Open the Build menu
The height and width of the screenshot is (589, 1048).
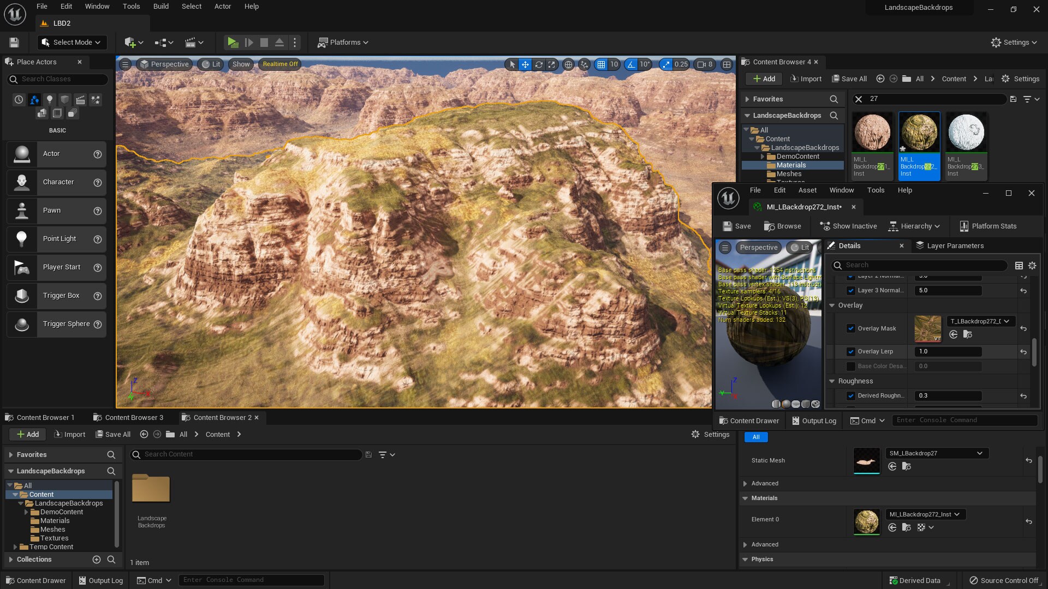coord(160,6)
